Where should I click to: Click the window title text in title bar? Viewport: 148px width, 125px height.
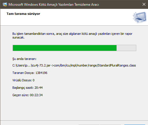(x=54, y=5)
